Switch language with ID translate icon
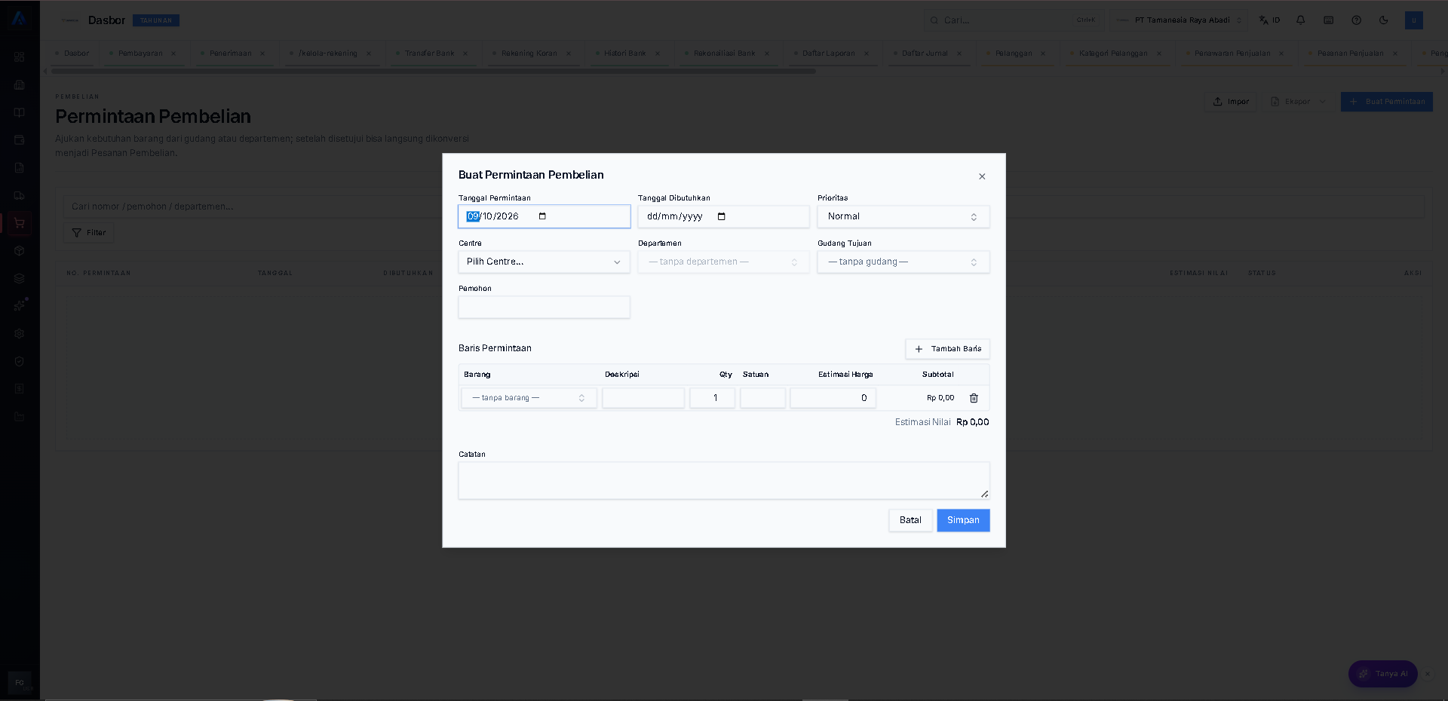The height and width of the screenshot is (701, 1448). click(x=1269, y=20)
